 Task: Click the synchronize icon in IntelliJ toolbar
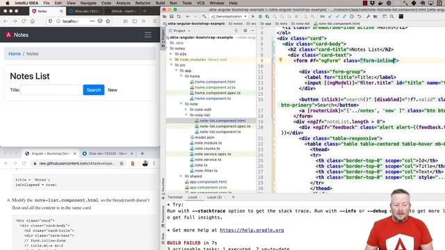pos(179,17)
